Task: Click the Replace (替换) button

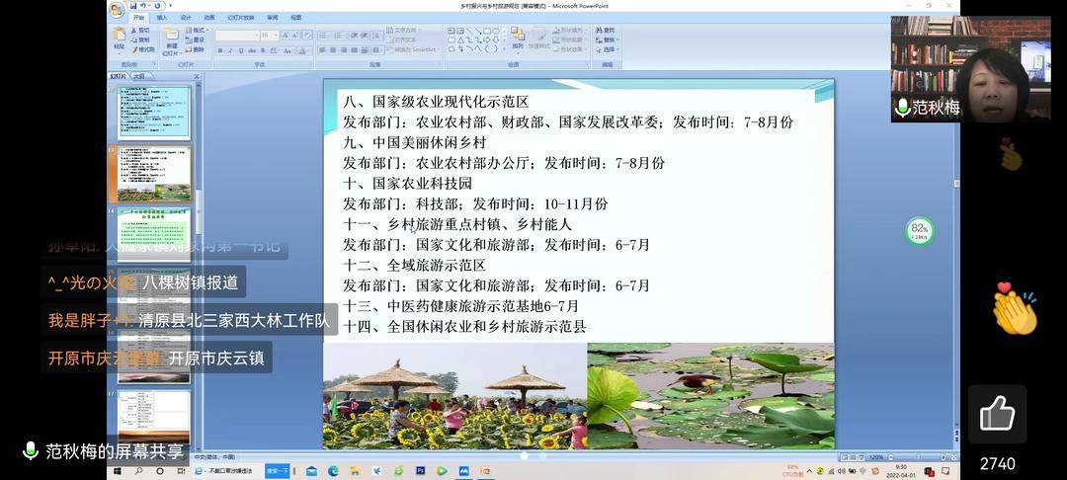Action: (x=605, y=40)
